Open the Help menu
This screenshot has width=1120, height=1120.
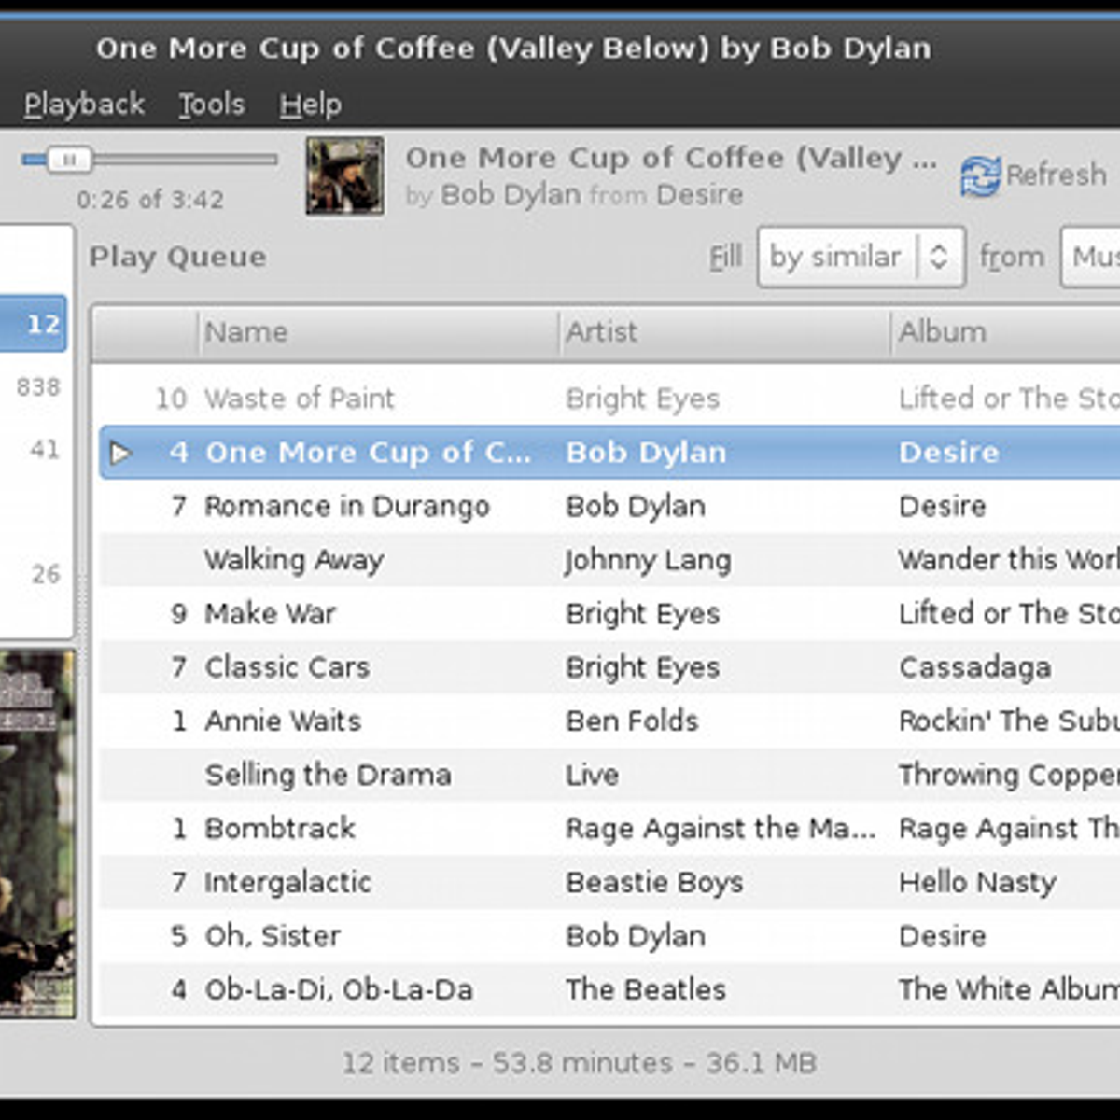point(311,105)
